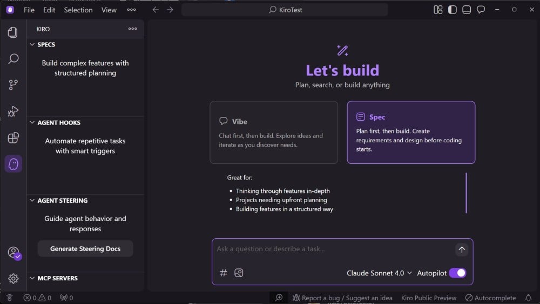This screenshot has height=304, width=540.
Task: Go back using the left arrow
Action: pyautogui.click(x=156, y=10)
